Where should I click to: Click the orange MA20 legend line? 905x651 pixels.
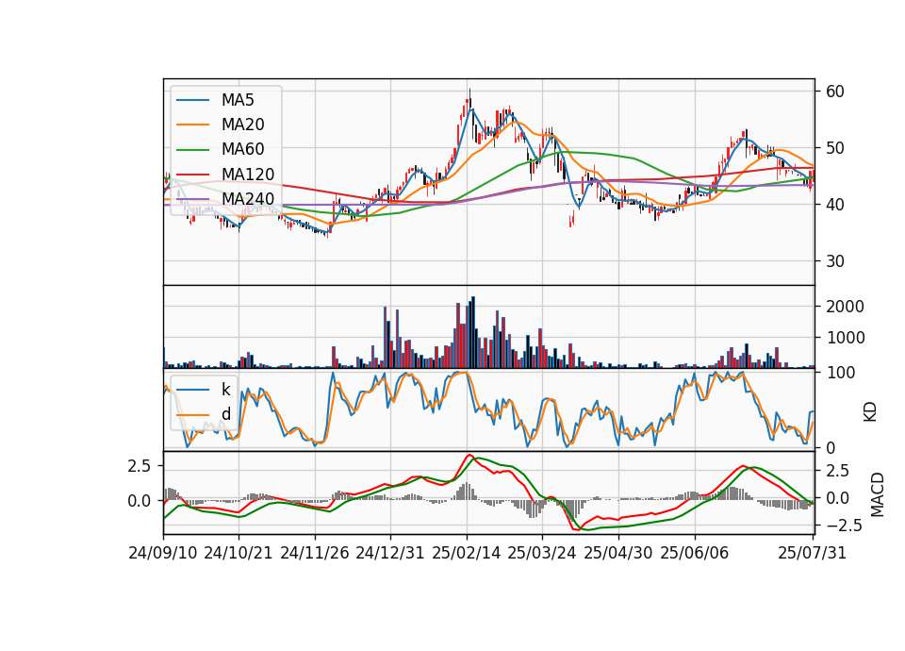coord(192,125)
